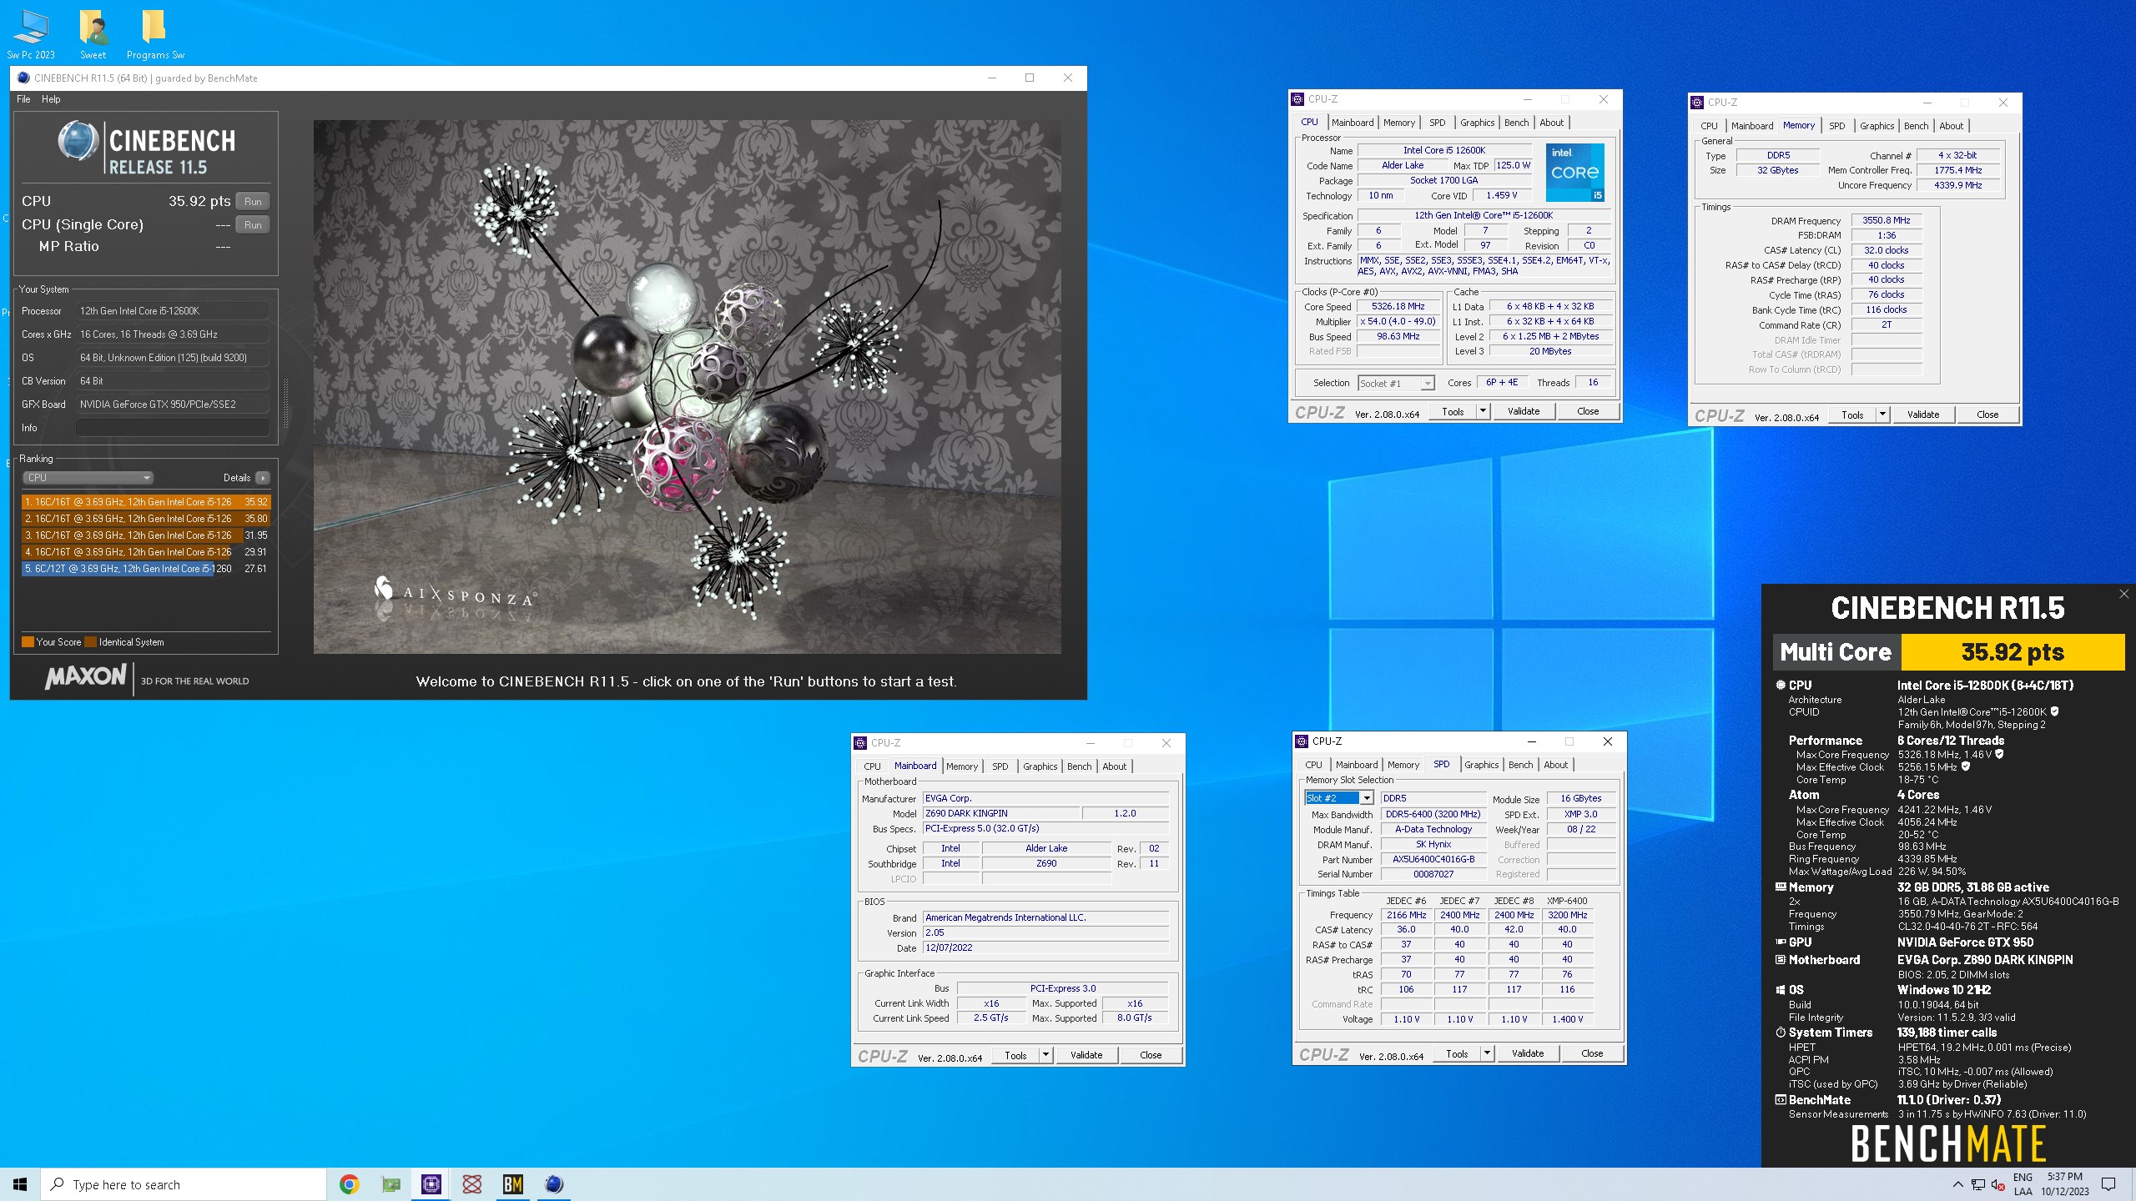Click the AX5U6400C4016G-B part number field
The width and height of the screenshot is (2136, 1201).
(x=1433, y=859)
